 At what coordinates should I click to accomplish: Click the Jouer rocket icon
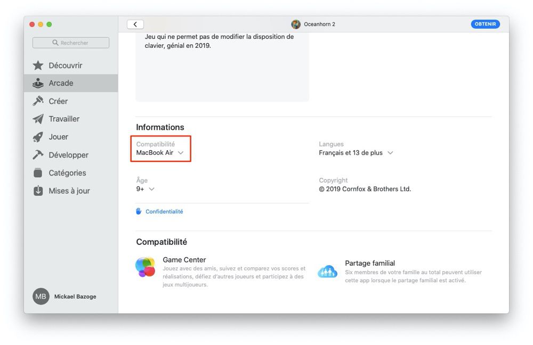pos(38,137)
